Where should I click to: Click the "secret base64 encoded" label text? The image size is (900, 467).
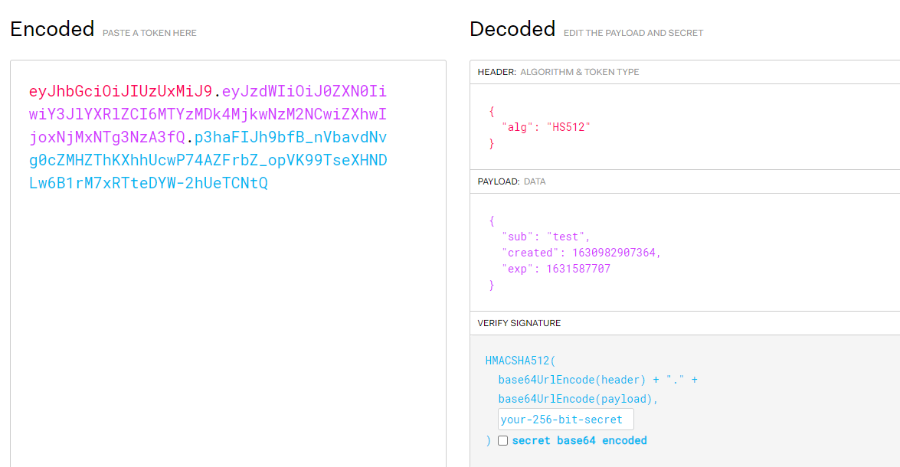(579, 441)
